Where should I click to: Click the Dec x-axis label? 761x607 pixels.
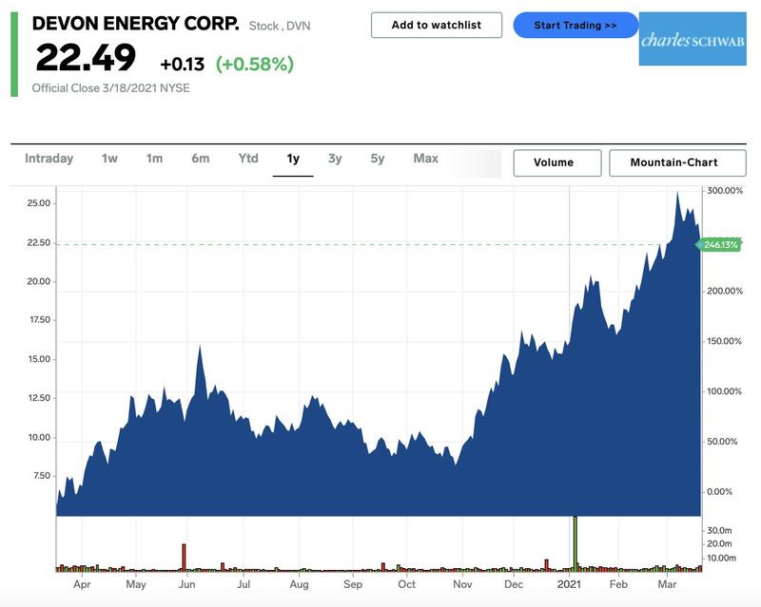514,584
